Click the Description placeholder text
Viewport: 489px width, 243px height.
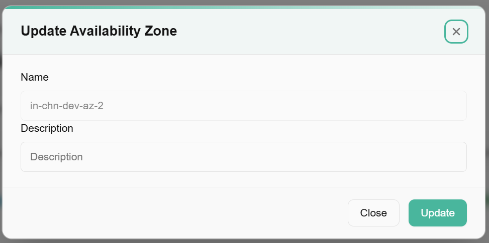click(56, 157)
